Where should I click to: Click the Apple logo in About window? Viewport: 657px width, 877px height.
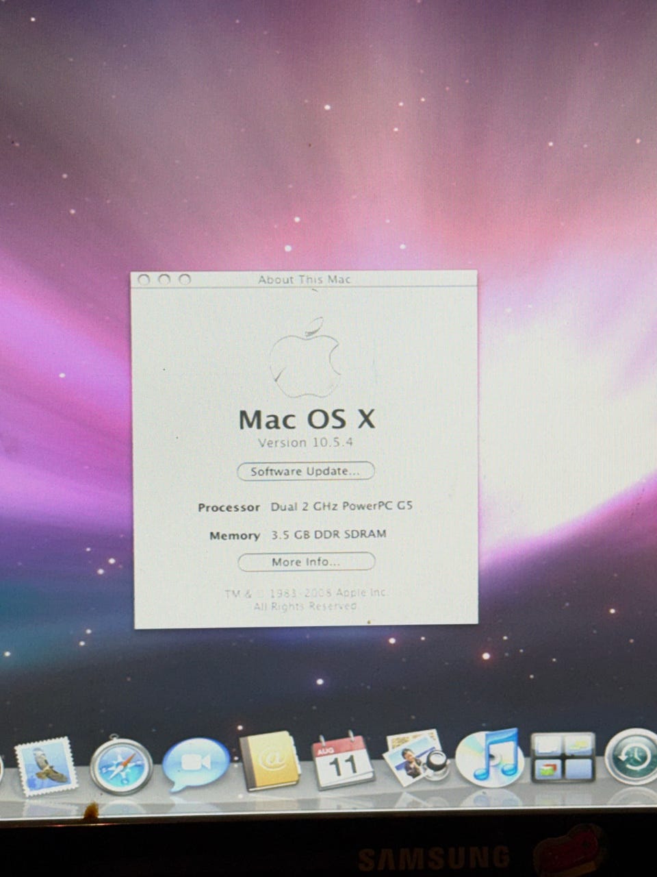(305, 358)
